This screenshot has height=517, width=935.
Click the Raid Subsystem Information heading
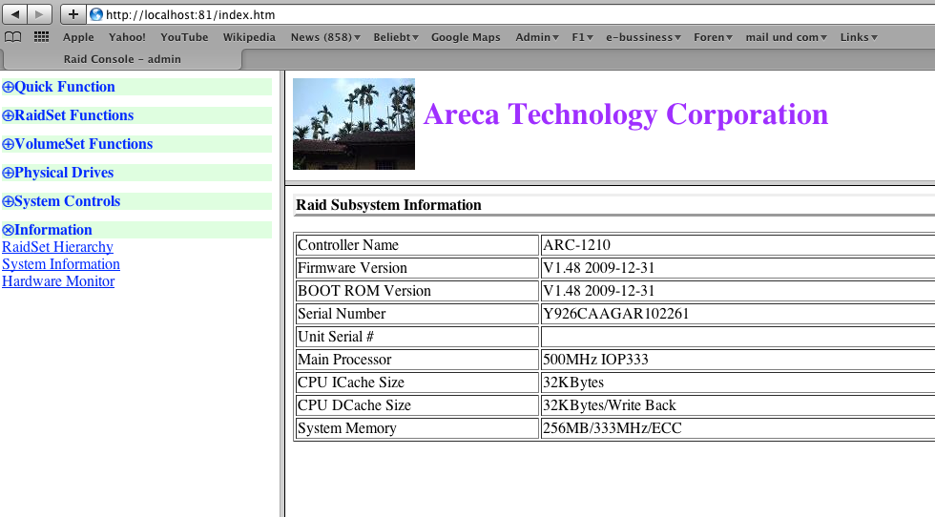389,205
